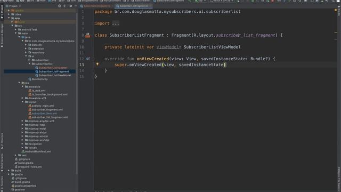The image size is (341, 192).
Task: Click onViewCreated function name on line 12
Action: click(x=153, y=59)
